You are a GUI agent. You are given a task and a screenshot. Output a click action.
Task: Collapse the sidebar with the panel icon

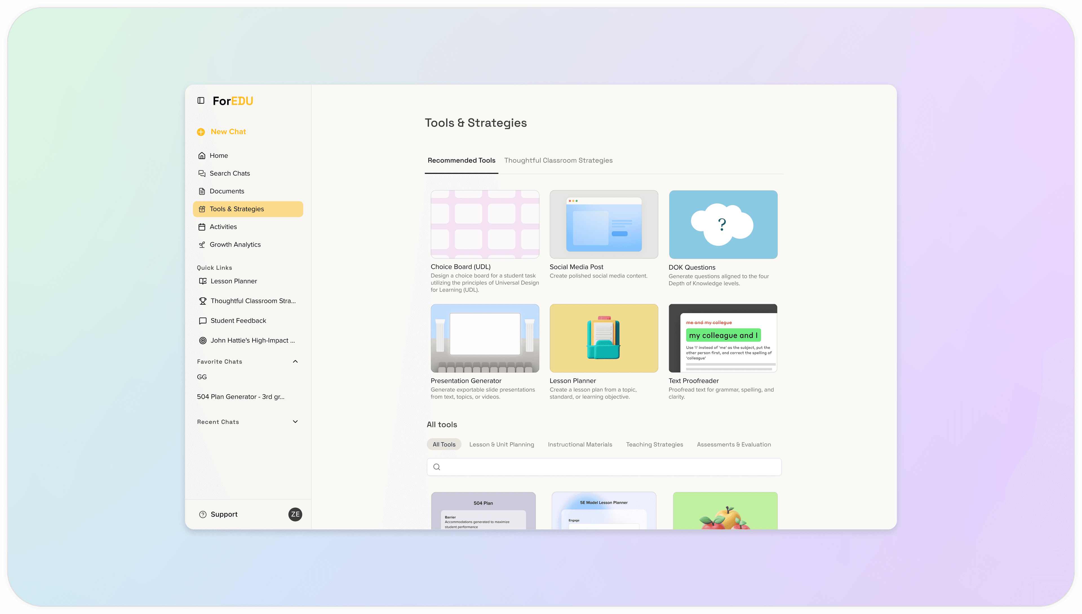click(x=201, y=100)
